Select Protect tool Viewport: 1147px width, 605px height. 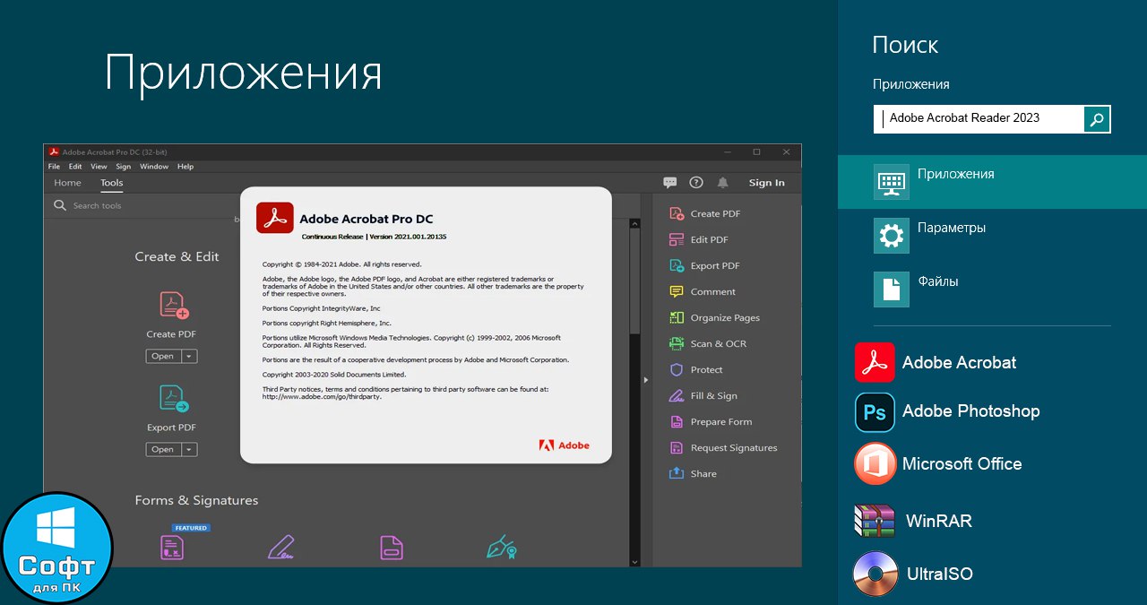[x=695, y=369]
